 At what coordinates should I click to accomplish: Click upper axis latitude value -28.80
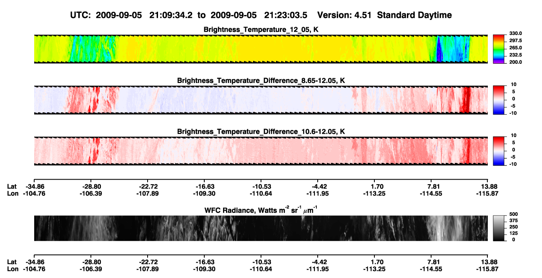pos(91,187)
